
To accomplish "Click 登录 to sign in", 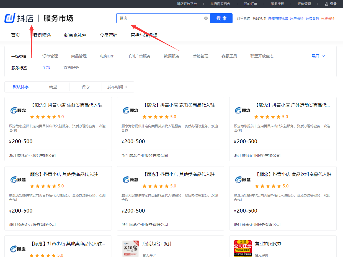I will pos(333,4).
